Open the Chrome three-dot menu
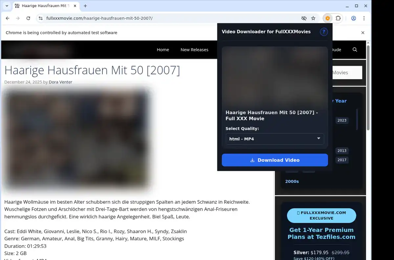The height and width of the screenshot is (260, 394). [364, 18]
